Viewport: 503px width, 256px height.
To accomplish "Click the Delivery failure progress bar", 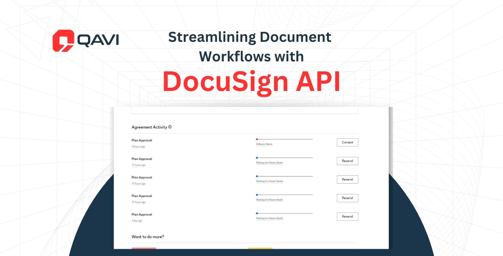I will click(284, 139).
